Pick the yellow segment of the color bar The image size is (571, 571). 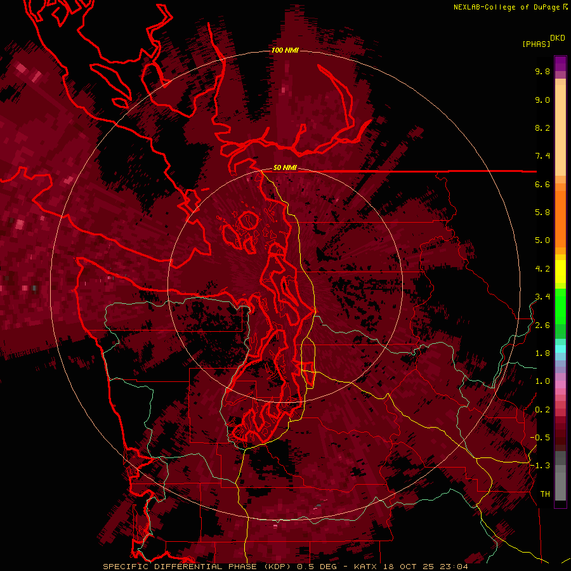click(560, 272)
